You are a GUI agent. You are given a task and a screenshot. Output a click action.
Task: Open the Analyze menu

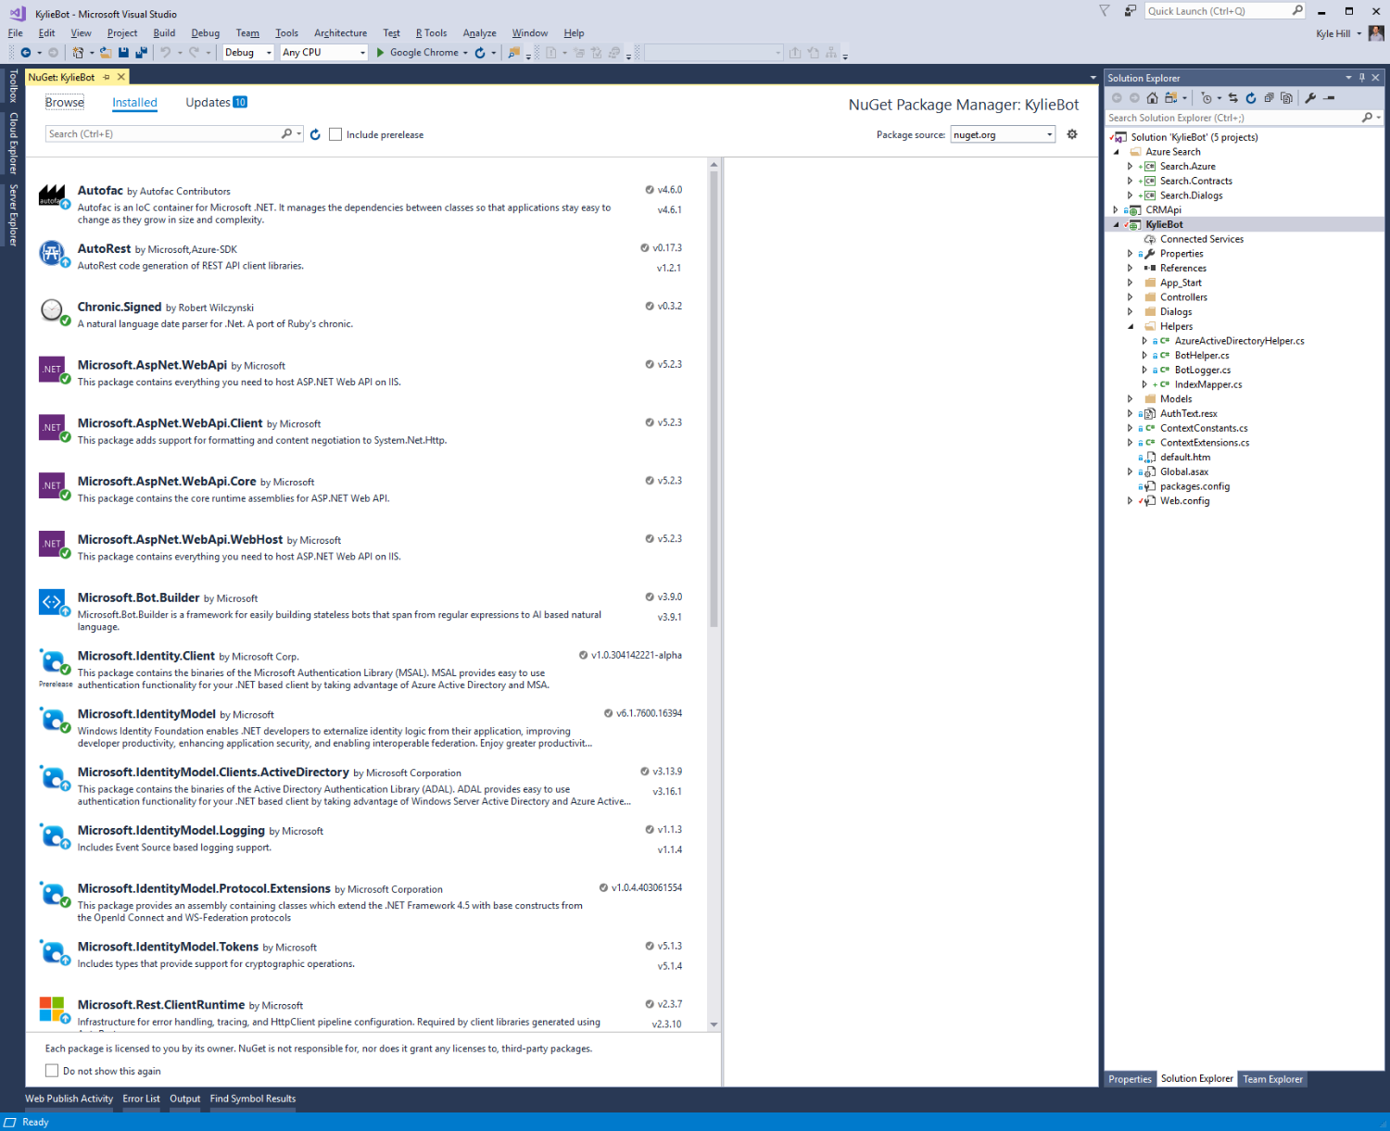click(x=479, y=33)
